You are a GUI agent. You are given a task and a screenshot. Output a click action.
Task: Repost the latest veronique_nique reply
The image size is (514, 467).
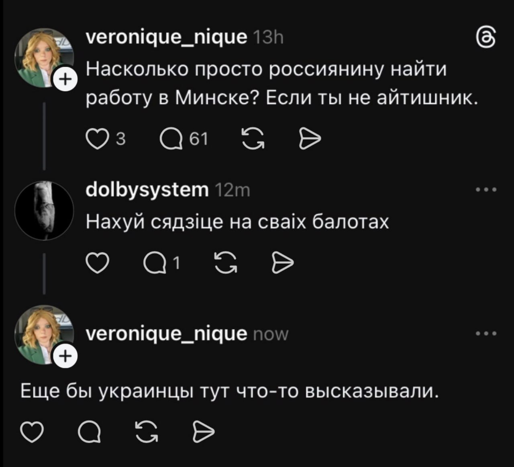tap(147, 432)
